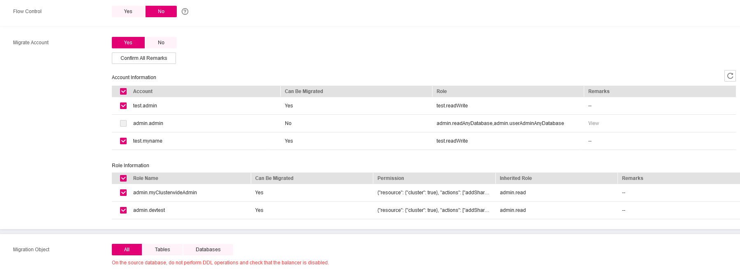Click truncated permission text for admin.myClusterwideAdmin
Image resolution: width=740 pixels, height=275 pixels.
click(433, 193)
